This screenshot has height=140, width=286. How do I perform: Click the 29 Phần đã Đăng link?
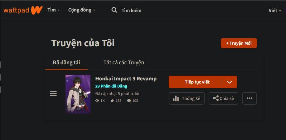[x=111, y=86]
